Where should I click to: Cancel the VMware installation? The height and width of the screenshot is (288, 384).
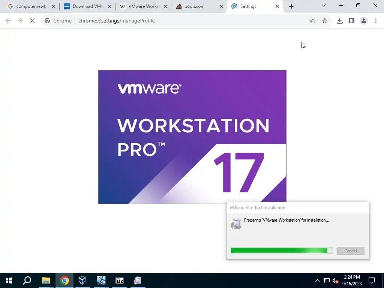pos(351,250)
